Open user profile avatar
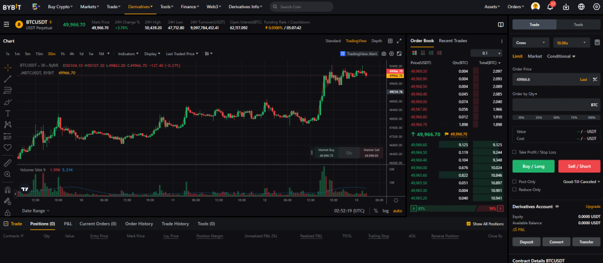Image resolution: width=603 pixels, height=263 pixels. pos(535,6)
